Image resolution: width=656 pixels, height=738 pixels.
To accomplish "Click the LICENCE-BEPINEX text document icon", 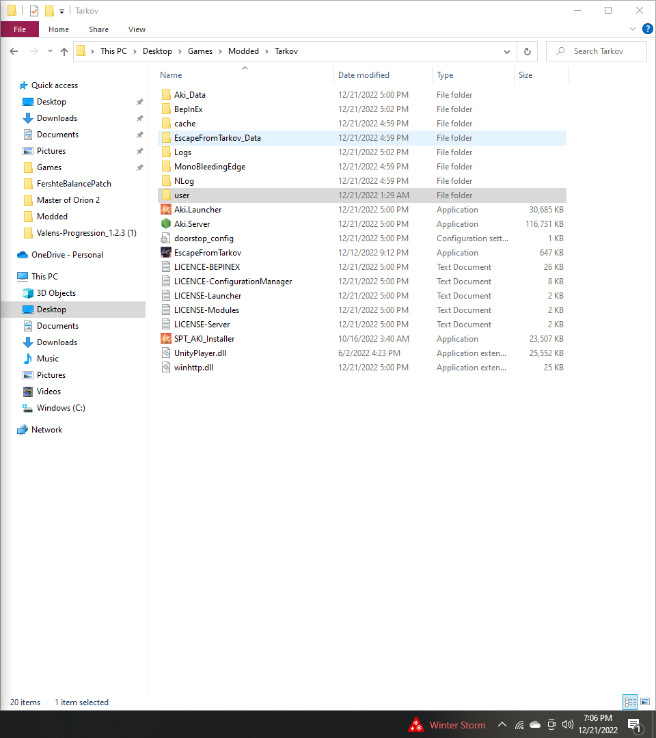I will pyautogui.click(x=165, y=267).
